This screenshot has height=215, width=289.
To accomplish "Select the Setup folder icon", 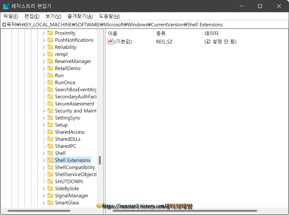I will click(x=51, y=125).
